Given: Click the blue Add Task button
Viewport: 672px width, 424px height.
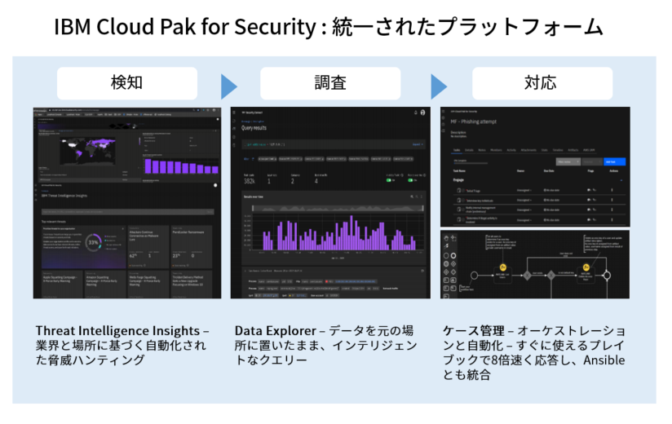Looking at the screenshot, I should pyautogui.click(x=613, y=161).
